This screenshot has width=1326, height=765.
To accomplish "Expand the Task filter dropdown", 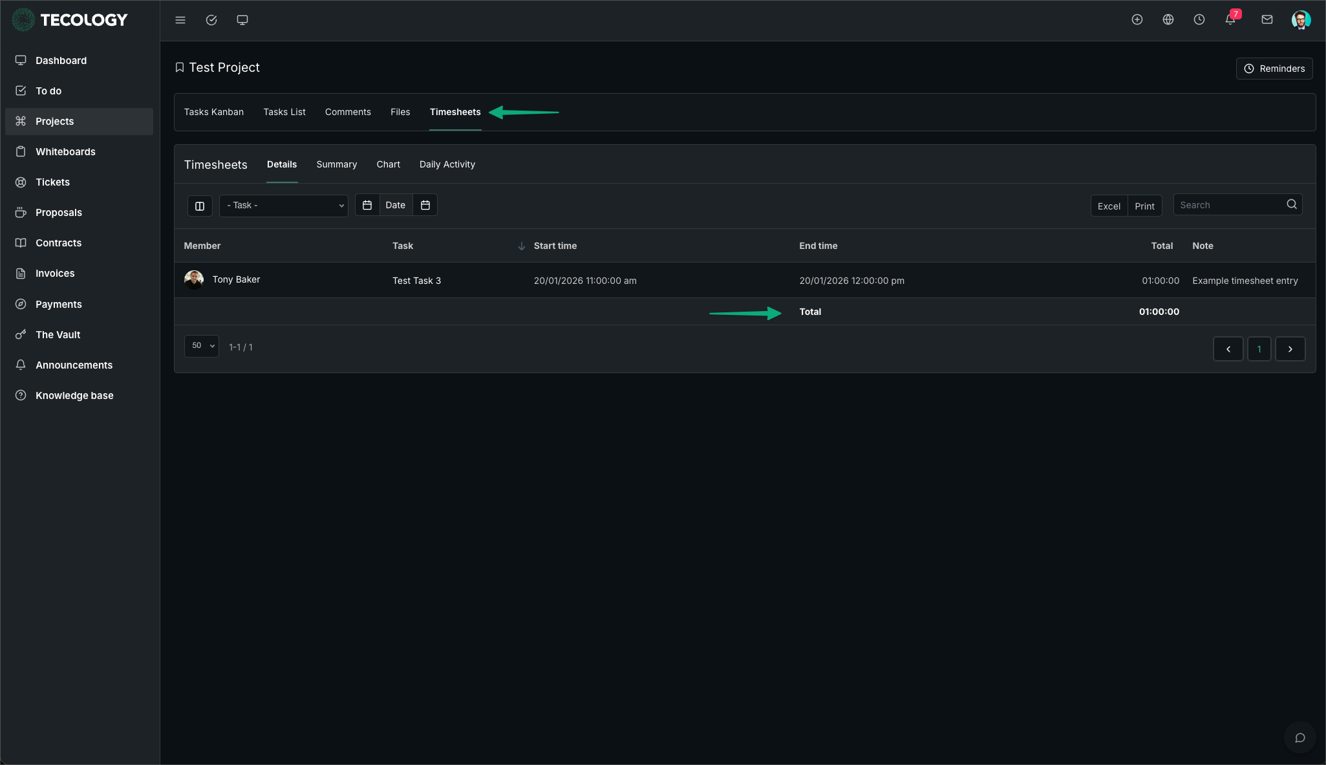I will (284, 206).
